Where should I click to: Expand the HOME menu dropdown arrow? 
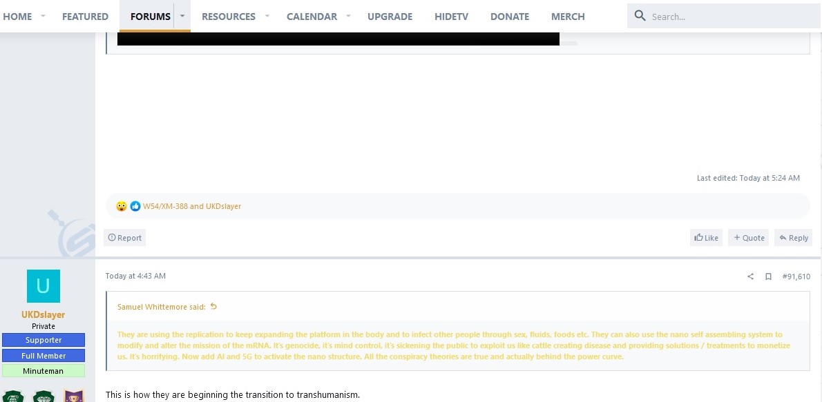43,16
